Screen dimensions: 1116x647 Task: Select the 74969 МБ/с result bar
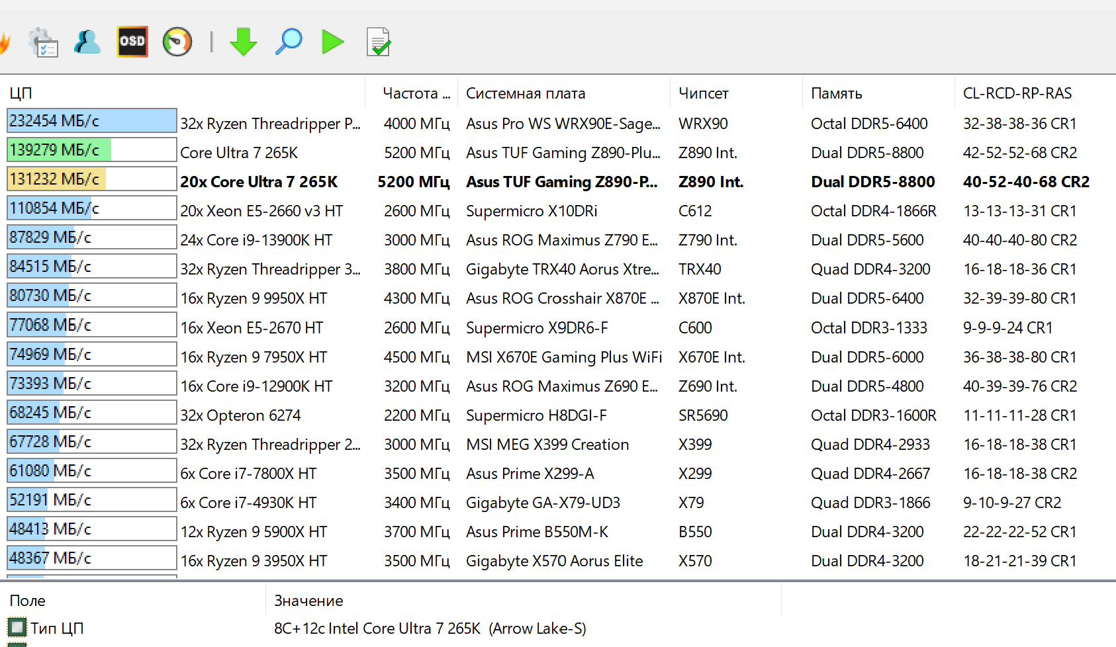tap(91, 355)
